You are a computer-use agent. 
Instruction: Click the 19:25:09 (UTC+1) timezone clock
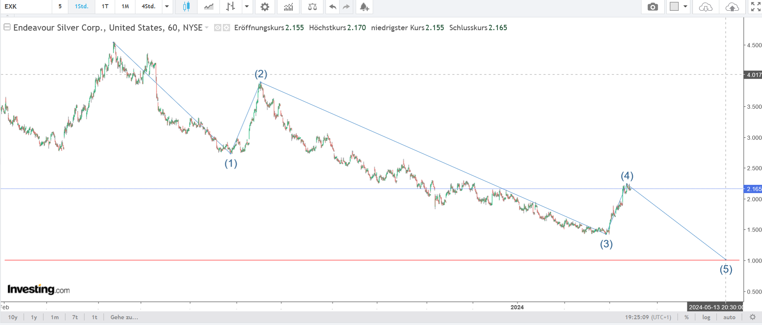tap(648, 317)
